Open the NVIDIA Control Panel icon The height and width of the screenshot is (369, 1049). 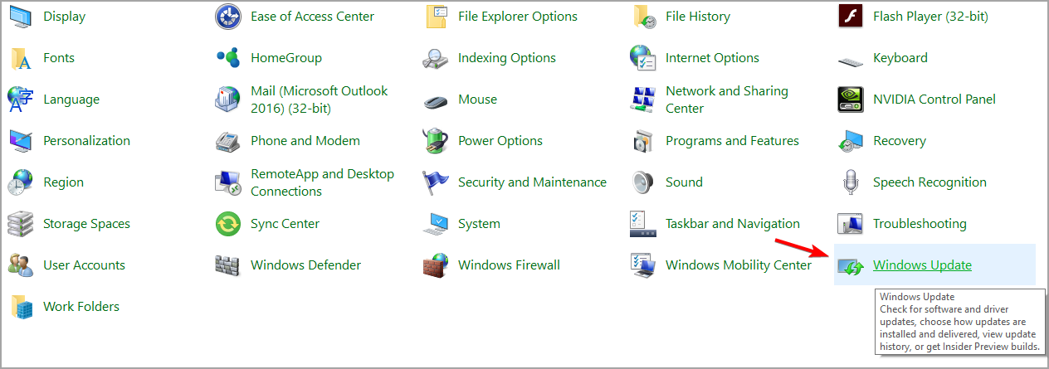(851, 100)
